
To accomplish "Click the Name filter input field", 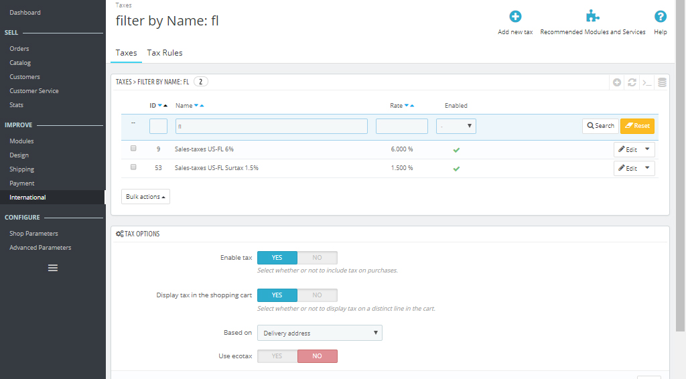I will pyautogui.click(x=271, y=126).
